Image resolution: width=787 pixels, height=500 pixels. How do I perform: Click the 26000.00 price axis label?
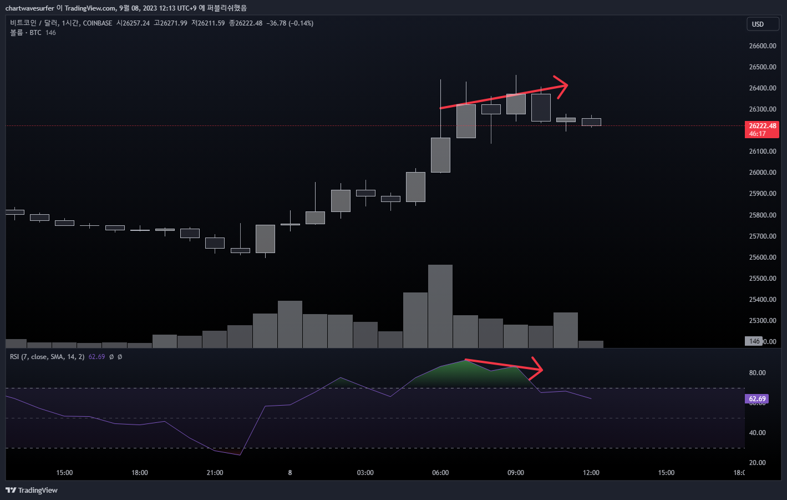pyautogui.click(x=763, y=173)
